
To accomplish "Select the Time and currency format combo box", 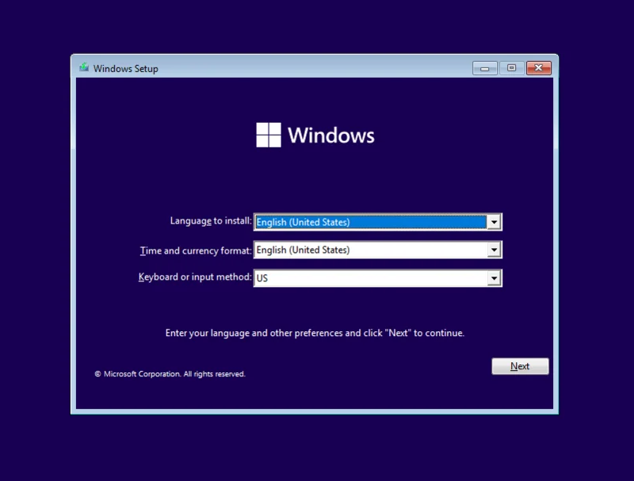I will click(372, 250).
